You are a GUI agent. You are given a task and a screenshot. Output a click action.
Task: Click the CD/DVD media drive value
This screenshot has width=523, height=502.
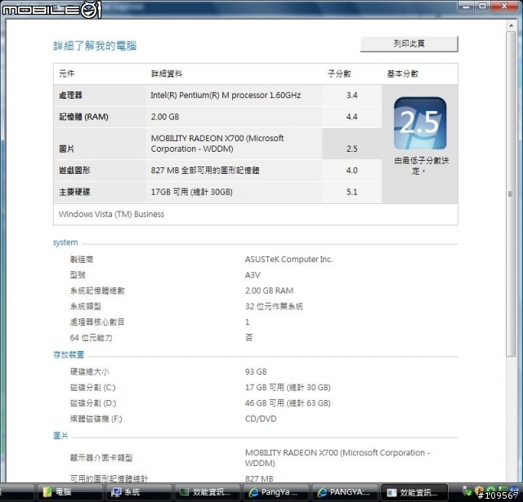[x=261, y=419]
